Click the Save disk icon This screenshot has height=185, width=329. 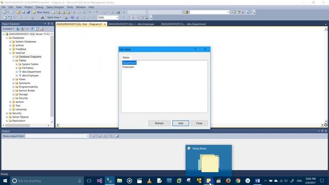click(x=24, y=12)
